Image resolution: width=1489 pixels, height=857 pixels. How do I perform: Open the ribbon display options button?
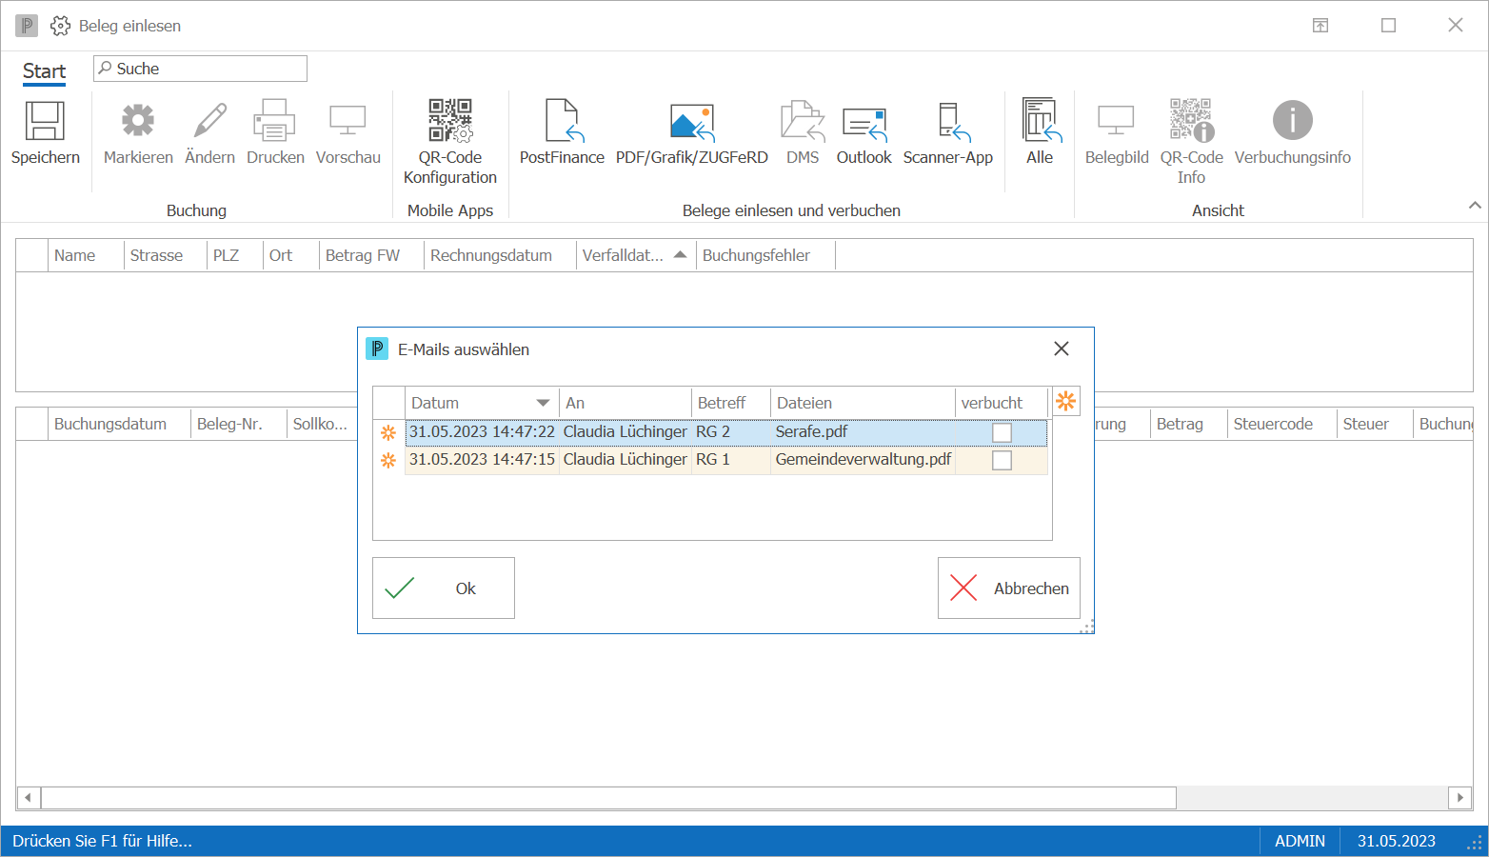click(1320, 26)
